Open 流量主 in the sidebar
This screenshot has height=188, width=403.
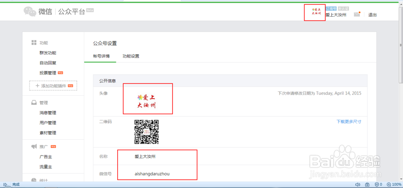(x=46, y=167)
